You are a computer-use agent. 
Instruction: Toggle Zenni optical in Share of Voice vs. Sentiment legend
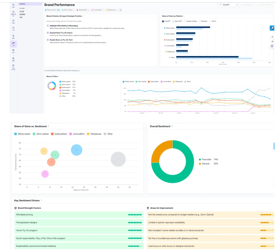(x=34, y=134)
